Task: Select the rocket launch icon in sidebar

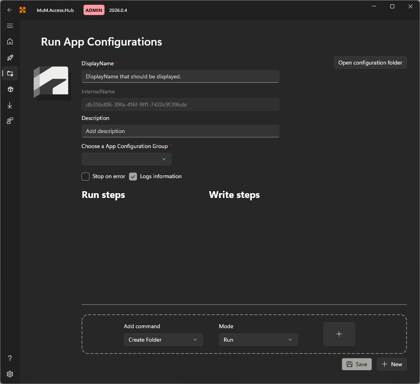Action: click(x=10, y=57)
